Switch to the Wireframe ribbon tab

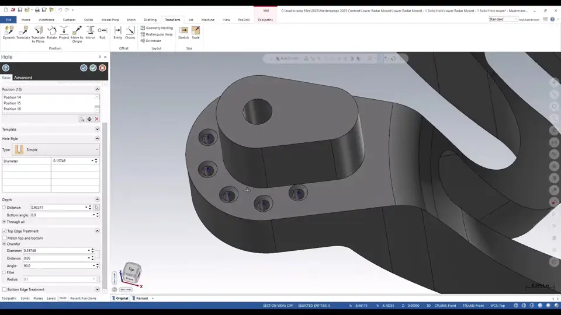(47, 20)
